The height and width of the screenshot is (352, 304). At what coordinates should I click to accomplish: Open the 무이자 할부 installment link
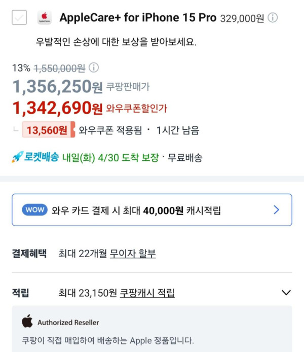tap(133, 254)
